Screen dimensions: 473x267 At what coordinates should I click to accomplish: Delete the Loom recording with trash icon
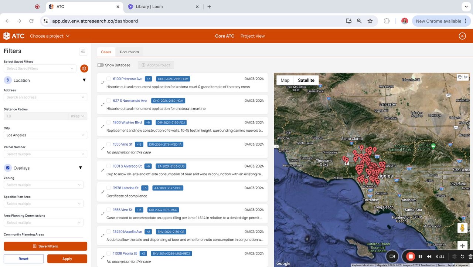pos(470,256)
